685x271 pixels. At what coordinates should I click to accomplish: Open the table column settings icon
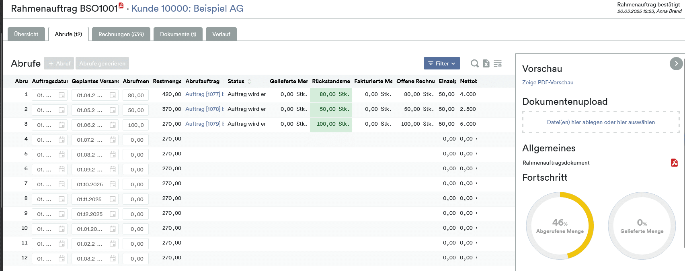(x=498, y=63)
